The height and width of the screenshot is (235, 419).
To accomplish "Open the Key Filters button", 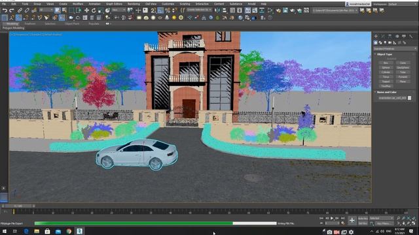I will [x=384, y=223].
